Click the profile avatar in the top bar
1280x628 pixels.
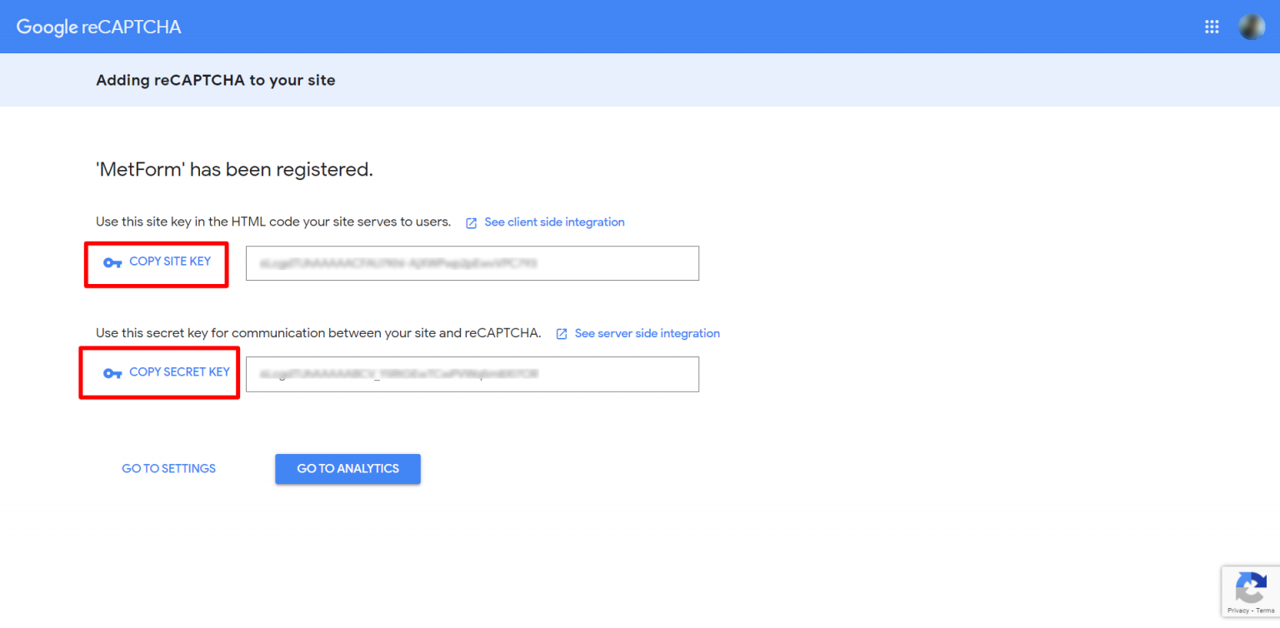1251,26
